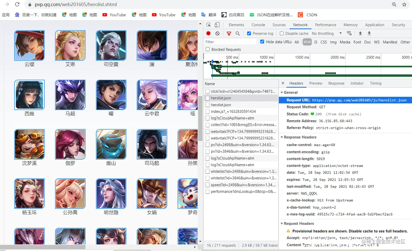This screenshot has height=251, width=412.
Task: Open the 白月黑羽 bookmark
Action: [233, 15]
